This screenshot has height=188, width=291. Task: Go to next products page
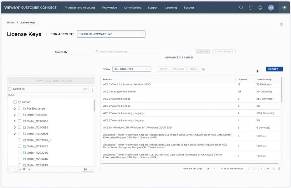pos(273,169)
